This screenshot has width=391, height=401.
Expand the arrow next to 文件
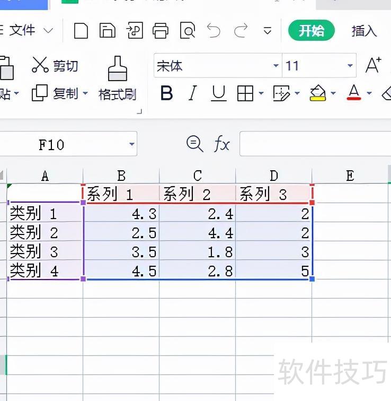48,31
